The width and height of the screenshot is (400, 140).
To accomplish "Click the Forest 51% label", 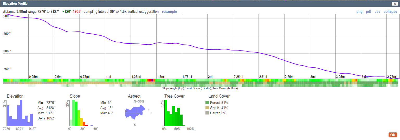I will (219, 103).
